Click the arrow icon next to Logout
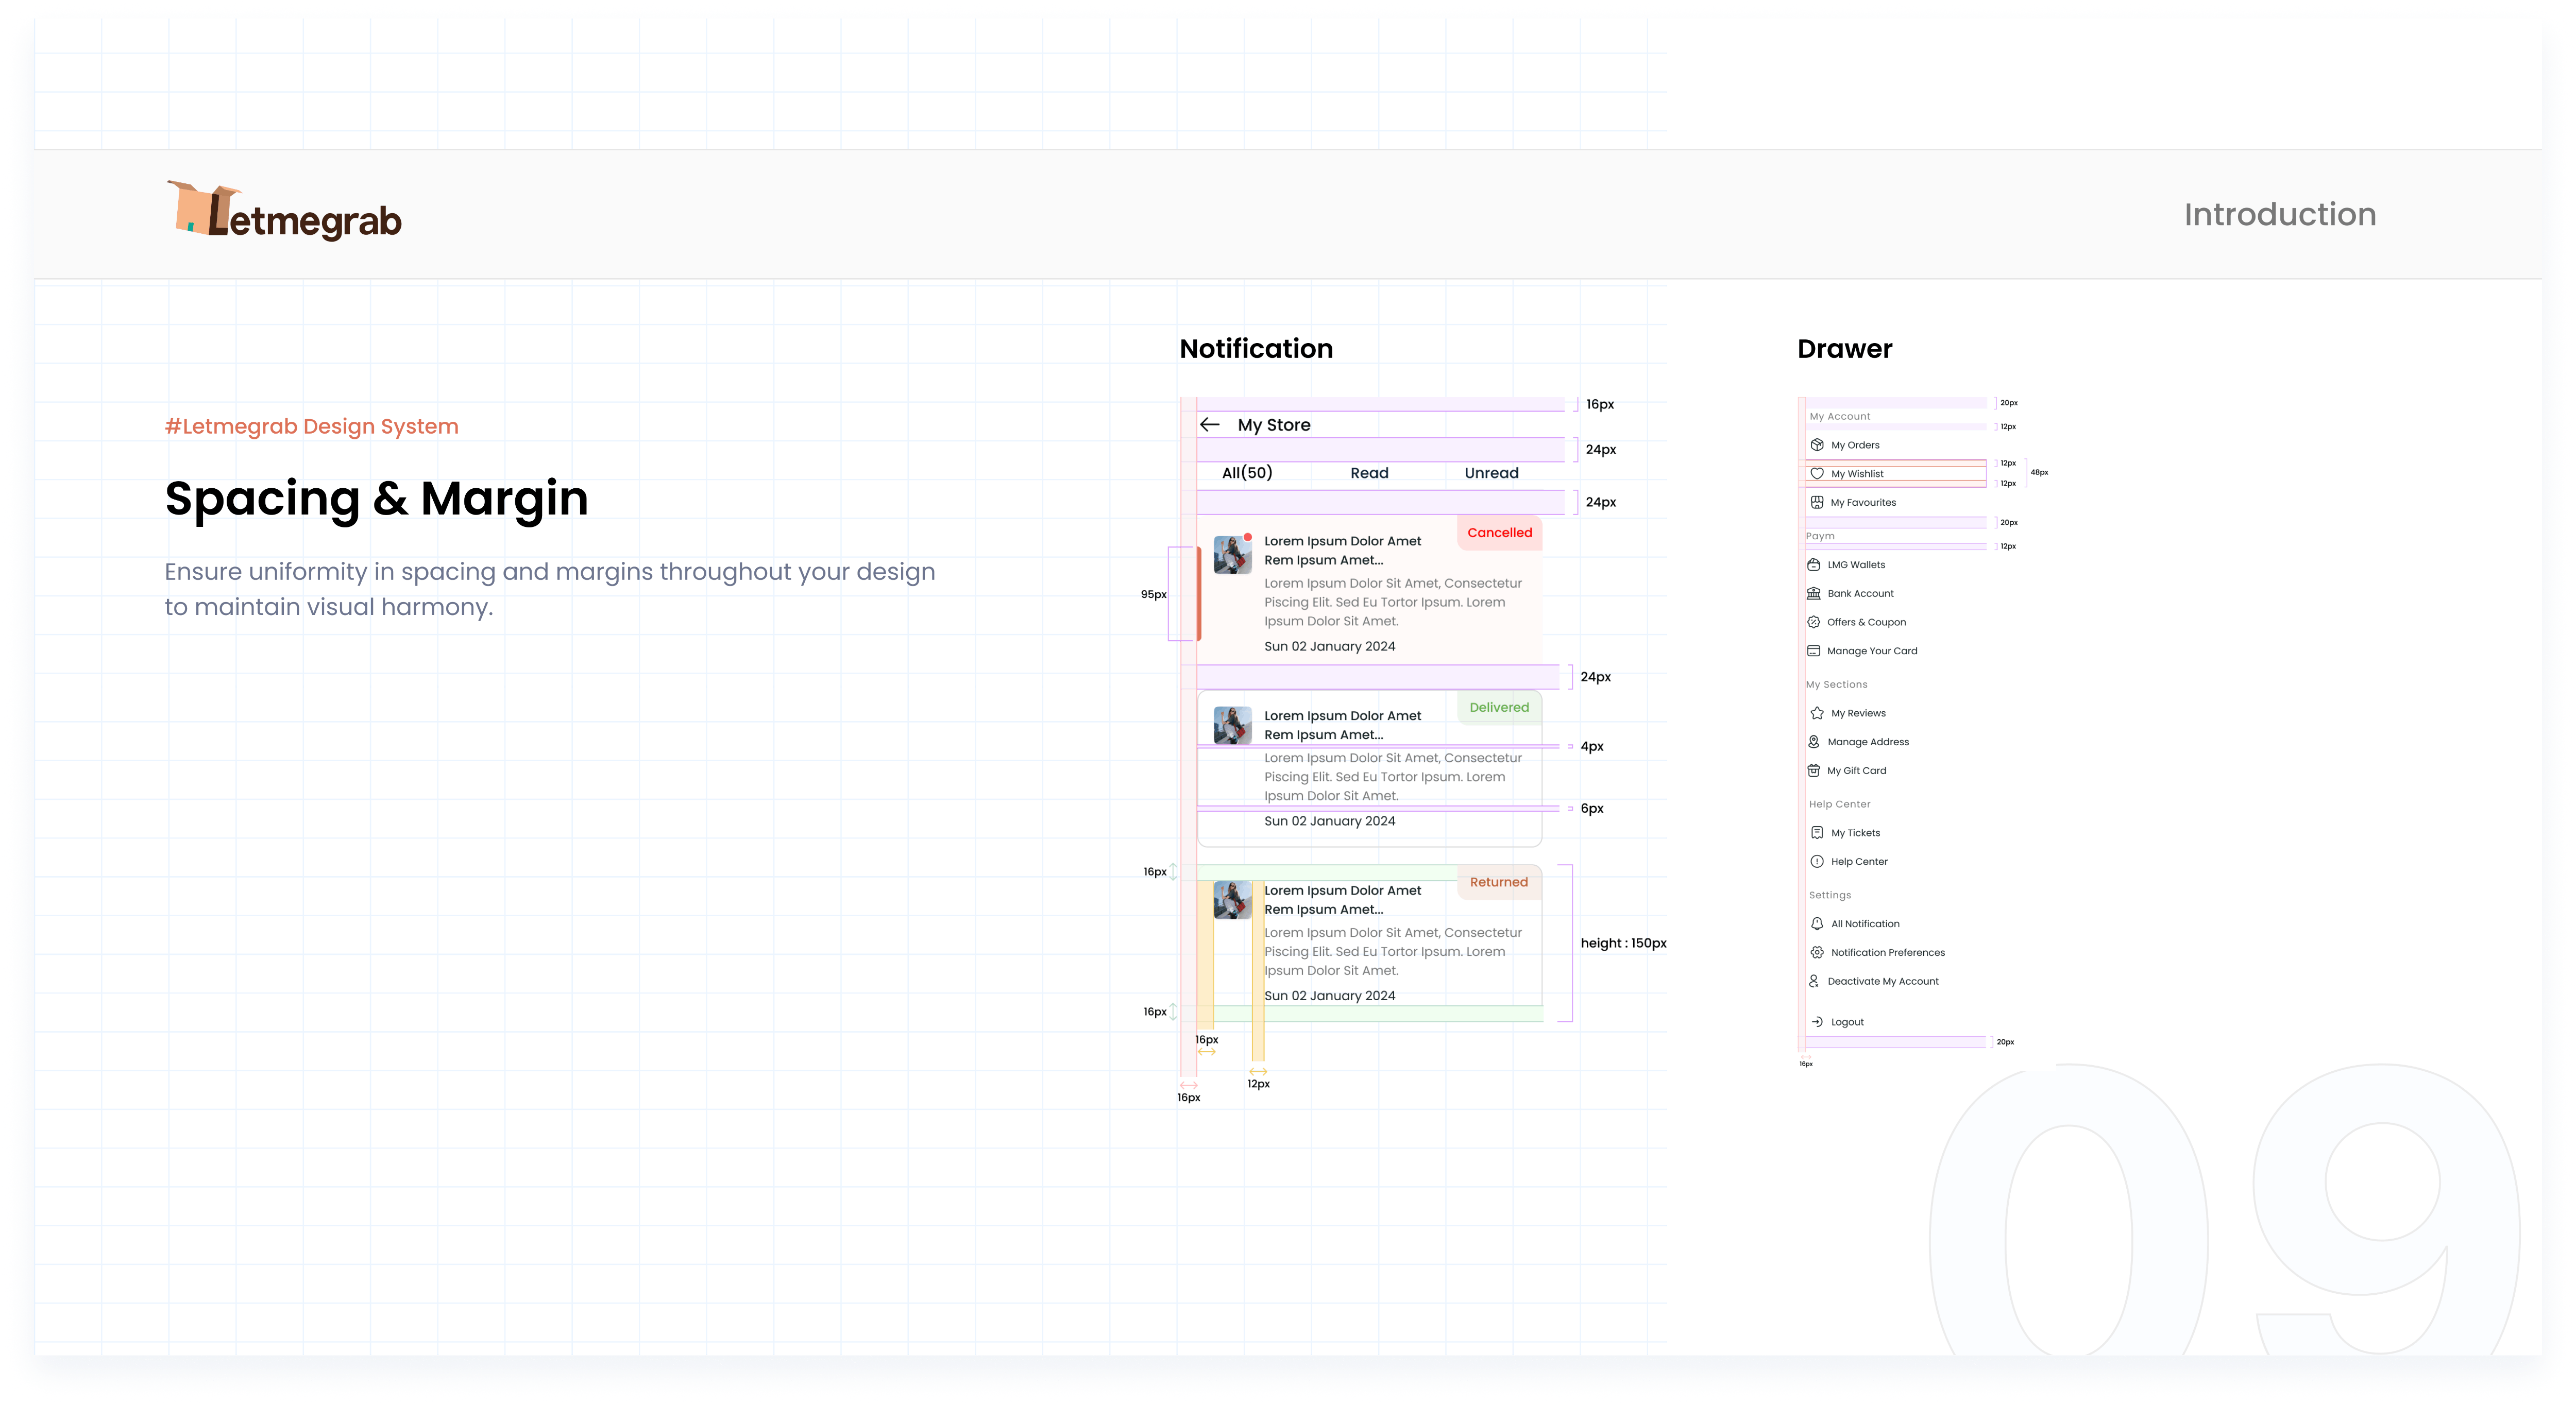2576x1405 pixels. pyautogui.click(x=1817, y=1022)
